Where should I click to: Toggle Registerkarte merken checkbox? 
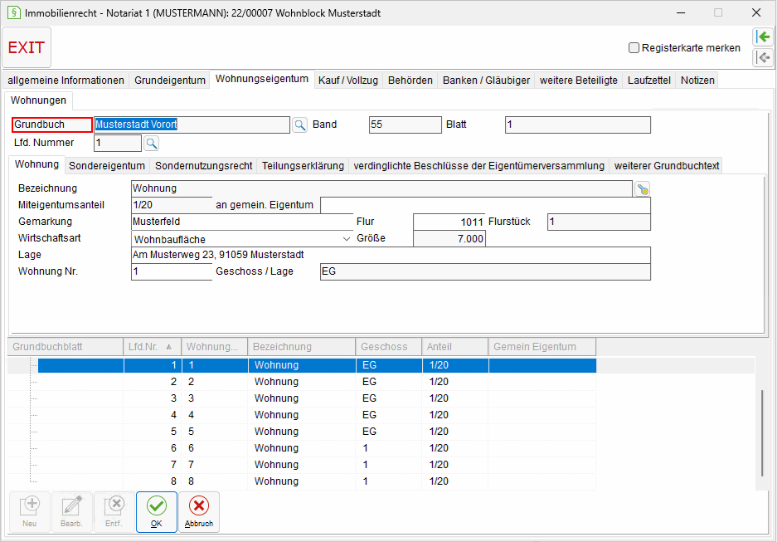pos(634,48)
